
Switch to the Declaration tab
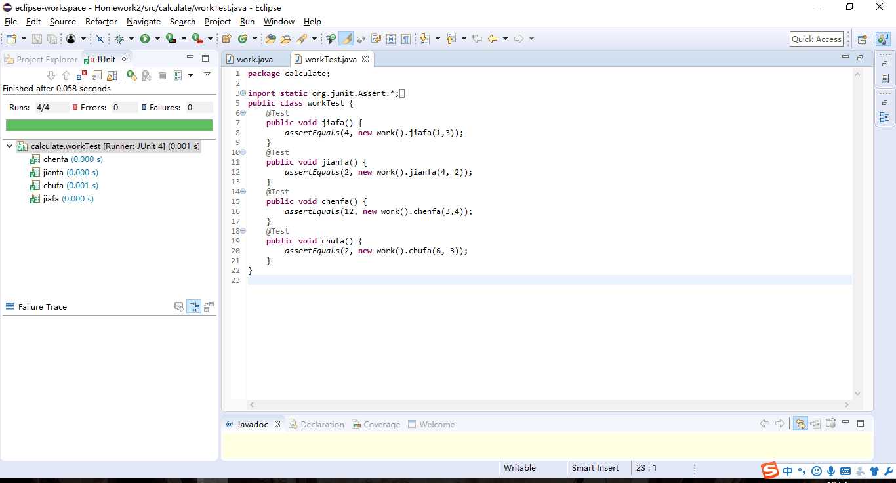point(316,425)
